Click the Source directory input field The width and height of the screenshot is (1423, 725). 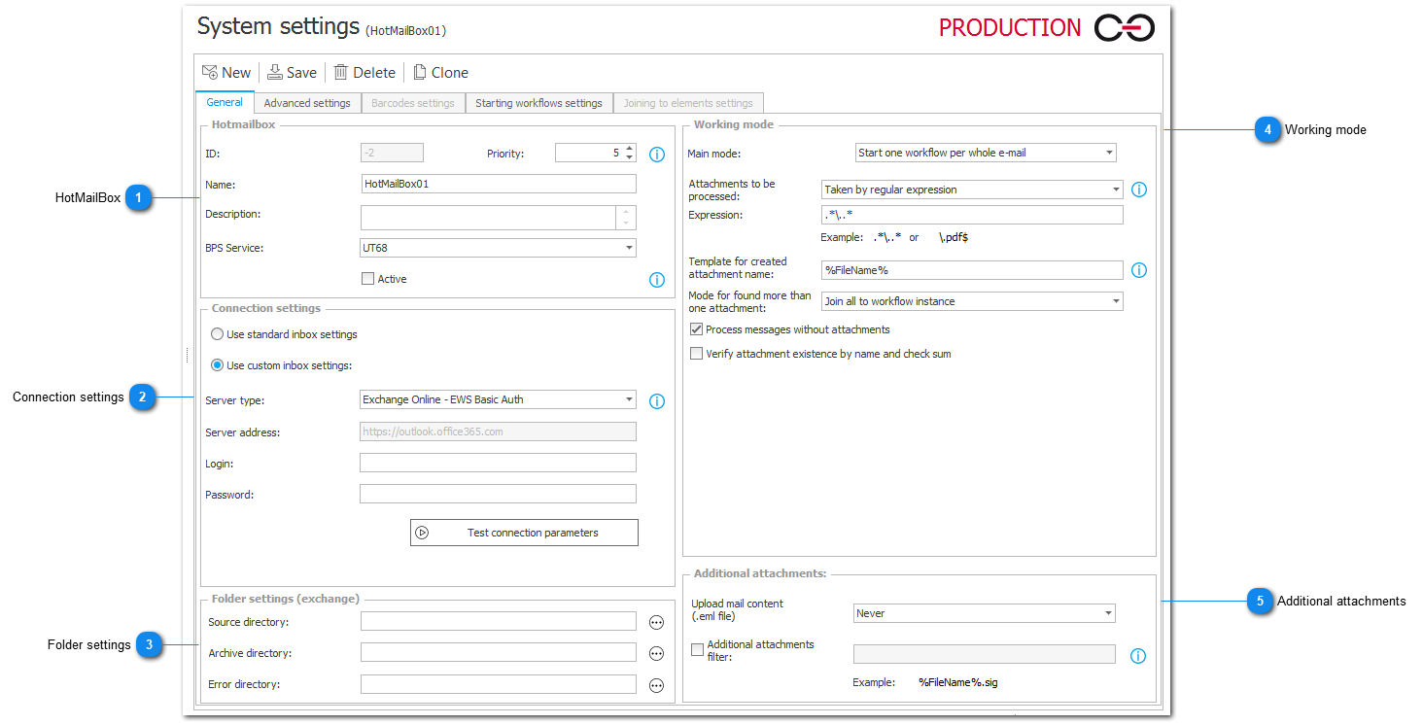click(498, 621)
